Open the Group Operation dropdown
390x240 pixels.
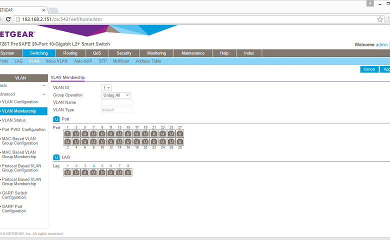115,95
